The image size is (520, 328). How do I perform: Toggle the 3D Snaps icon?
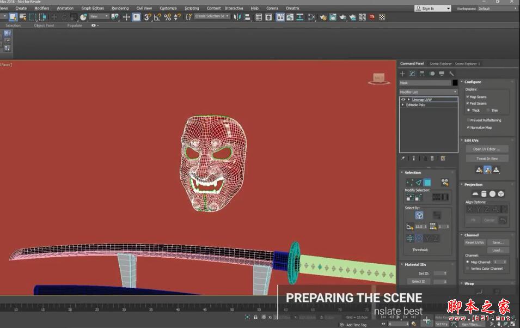[x=148, y=17]
